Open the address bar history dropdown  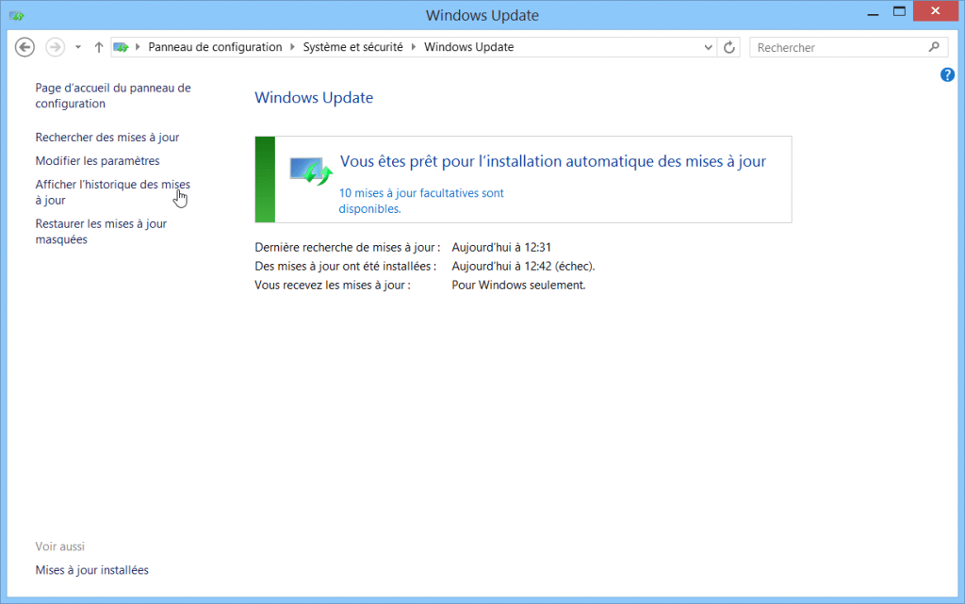(708, 47)
